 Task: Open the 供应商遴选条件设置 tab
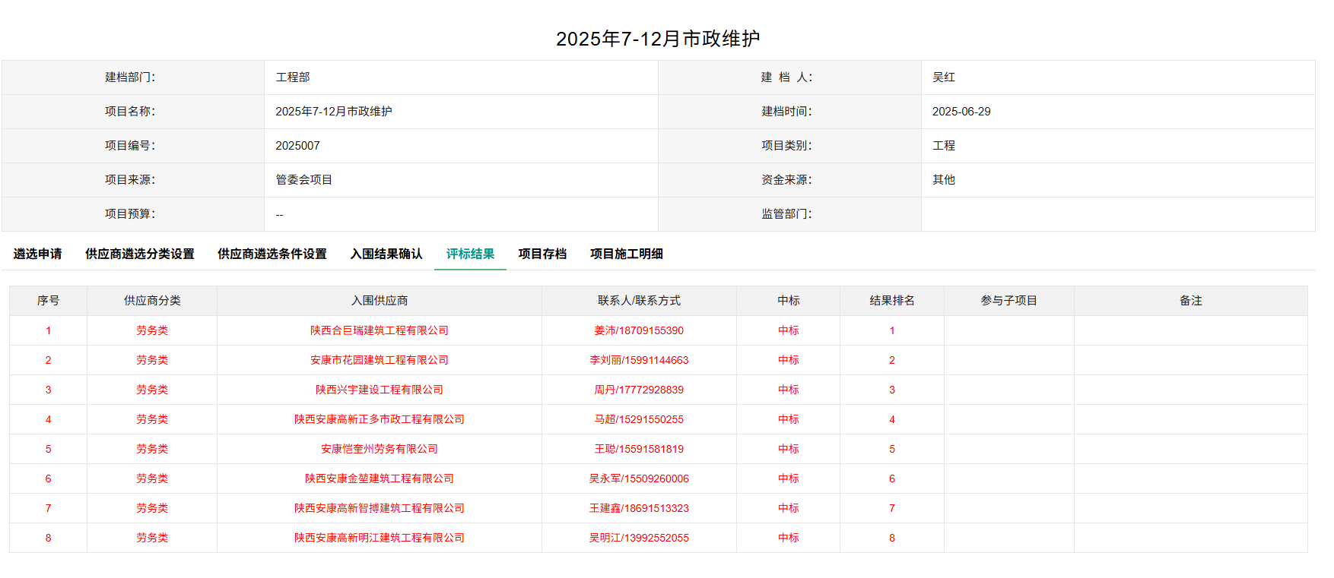tap(272, 254)
